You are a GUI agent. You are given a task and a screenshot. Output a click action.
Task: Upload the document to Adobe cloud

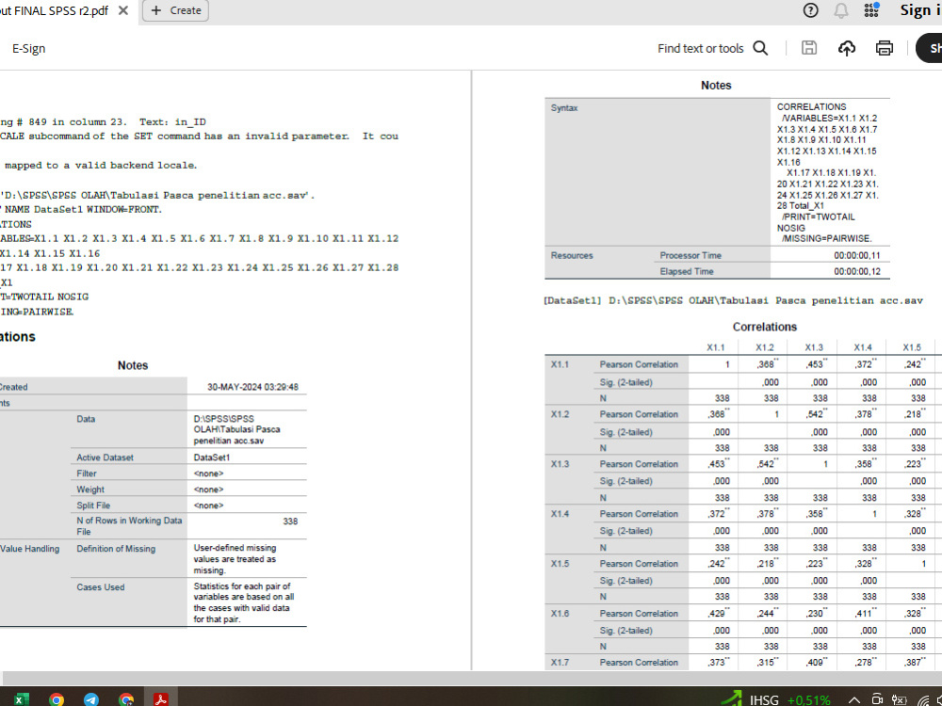[846, 48]
